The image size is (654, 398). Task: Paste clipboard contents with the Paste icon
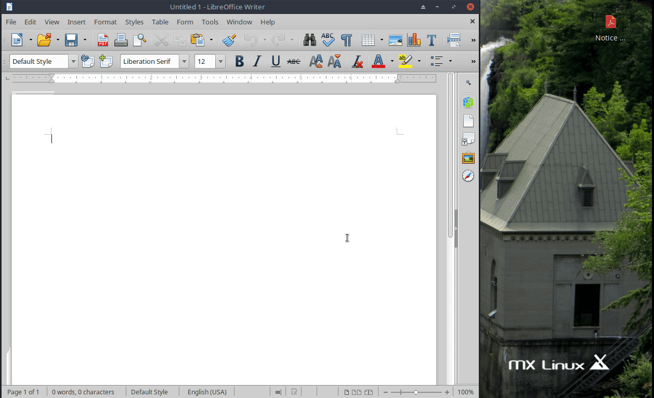click(198, 40)
